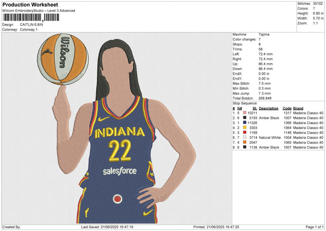Click the 'Right:' measurement 72.4 mm
Viewport: 326px width, 231px height.
266,59
